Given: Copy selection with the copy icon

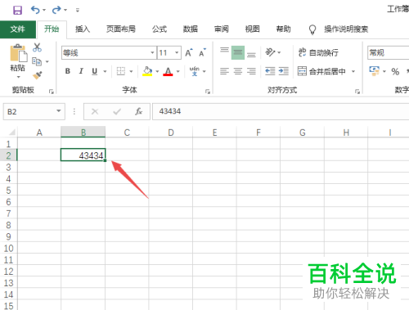Looking at the screenshot, I should [37, 61].
